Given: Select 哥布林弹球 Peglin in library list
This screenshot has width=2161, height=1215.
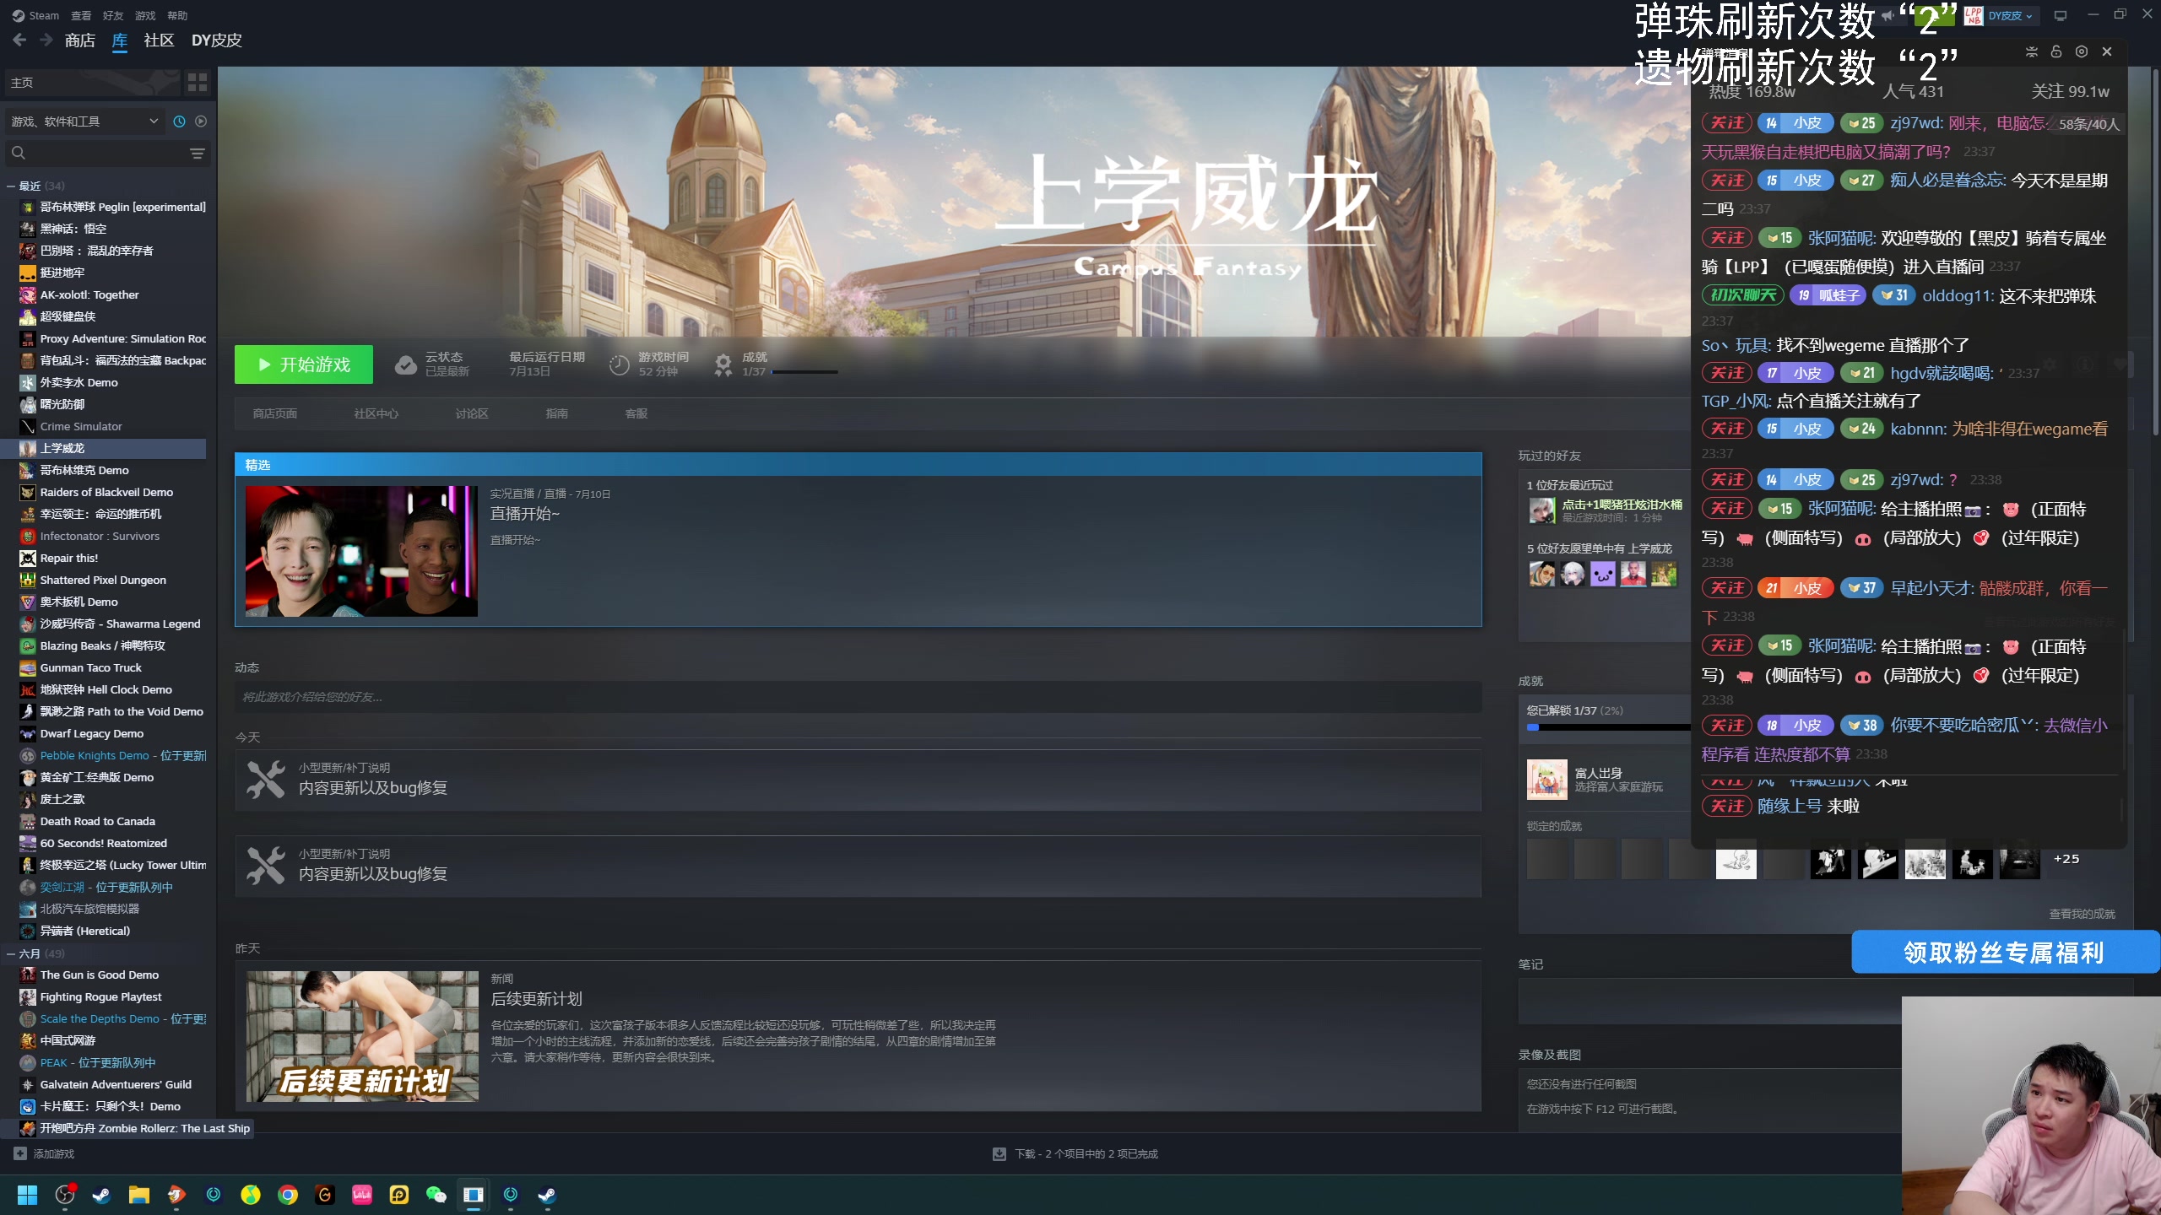Looking at the screenshot, I should pos(112,207).
